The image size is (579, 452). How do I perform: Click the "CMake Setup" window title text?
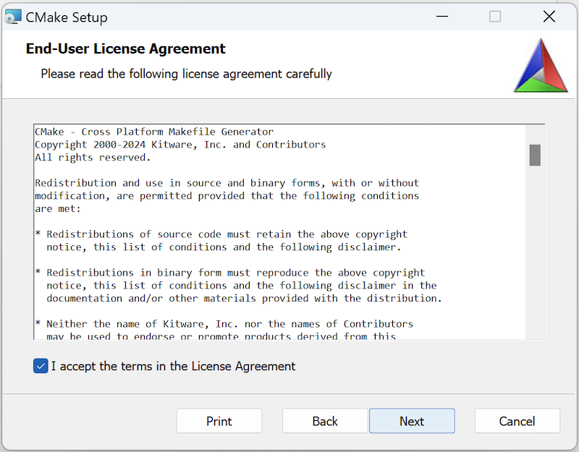click(67, 17)
